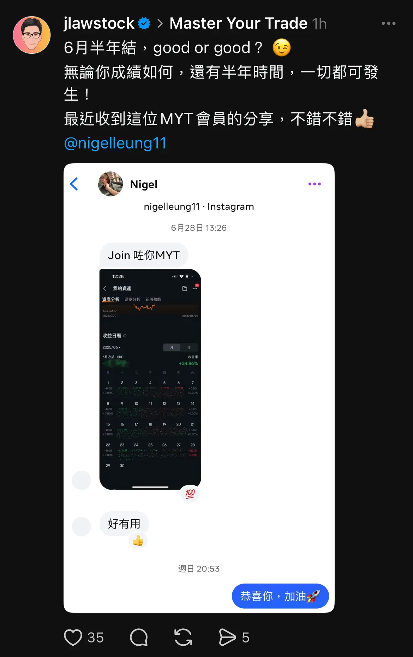This screenshot has width=413, height=657.
Task: Tap the repost arrows icon
Action: tap(183, 637)
